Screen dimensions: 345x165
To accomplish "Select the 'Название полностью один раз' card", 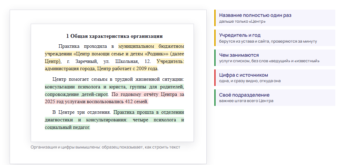I will tap(275, 18).
